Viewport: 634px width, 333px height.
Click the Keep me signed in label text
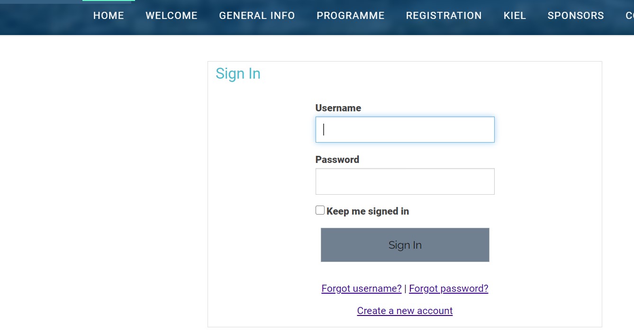coord(368,211)
